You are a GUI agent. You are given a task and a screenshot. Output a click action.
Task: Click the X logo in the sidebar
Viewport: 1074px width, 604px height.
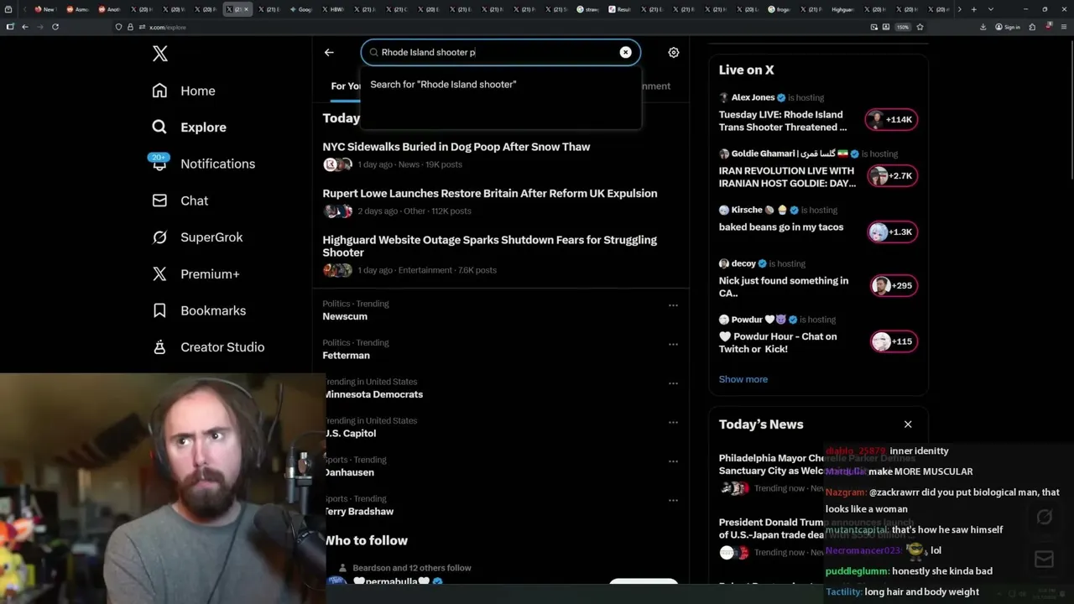coord(160,55)
